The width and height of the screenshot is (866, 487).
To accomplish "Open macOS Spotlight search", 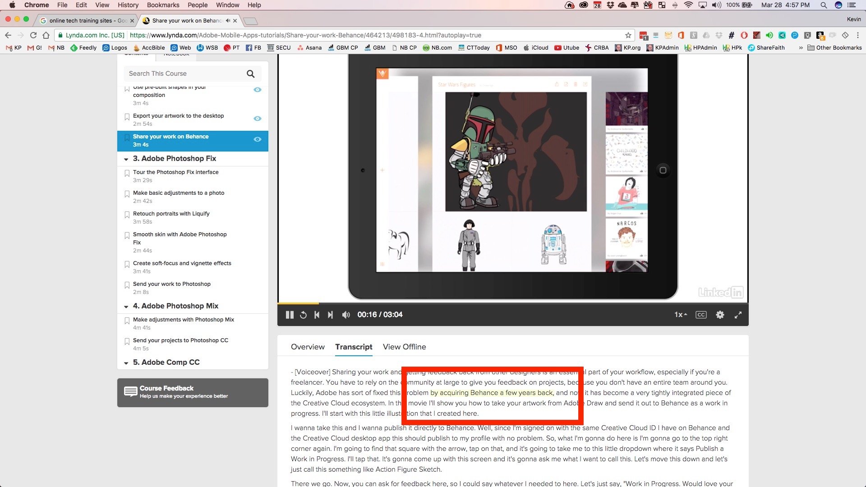I will tap(824, 5).
